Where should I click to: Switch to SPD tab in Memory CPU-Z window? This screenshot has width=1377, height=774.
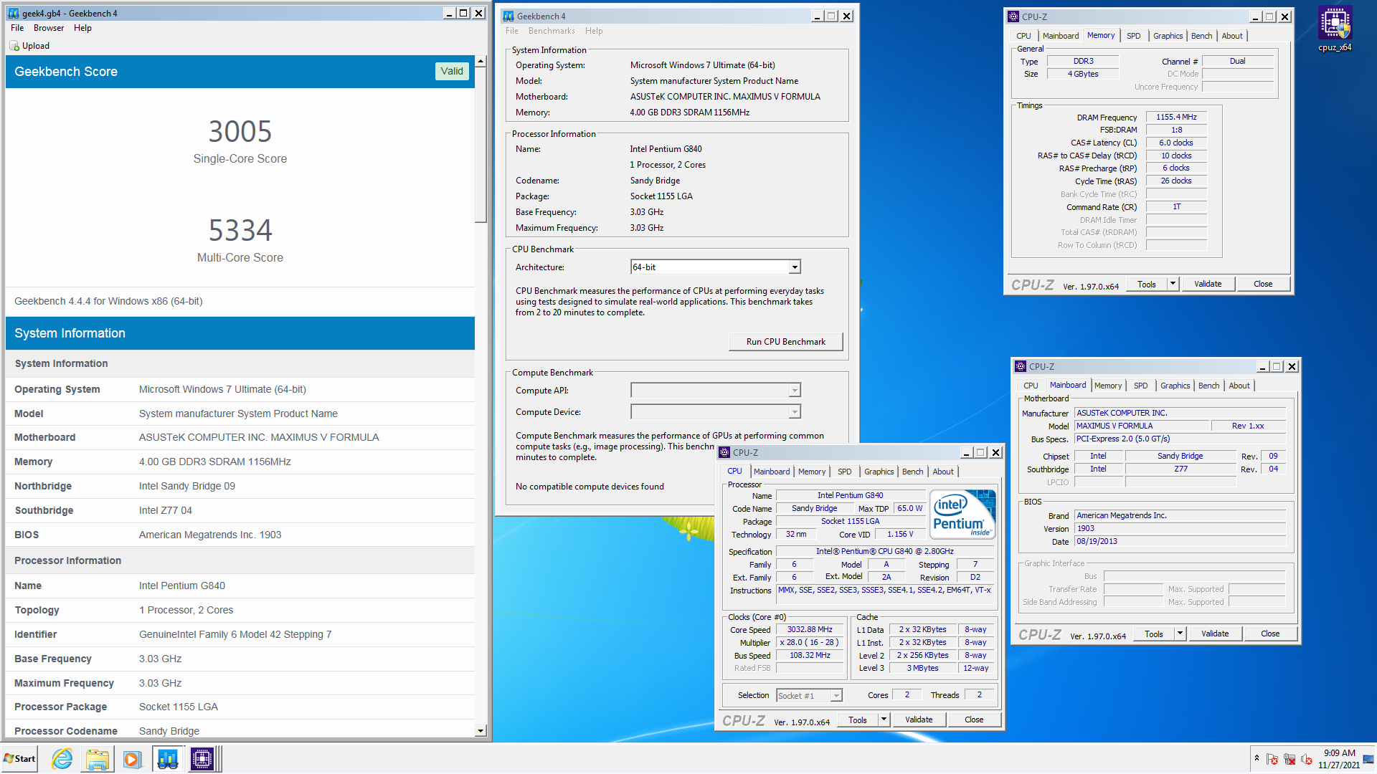coord(1133,36)
